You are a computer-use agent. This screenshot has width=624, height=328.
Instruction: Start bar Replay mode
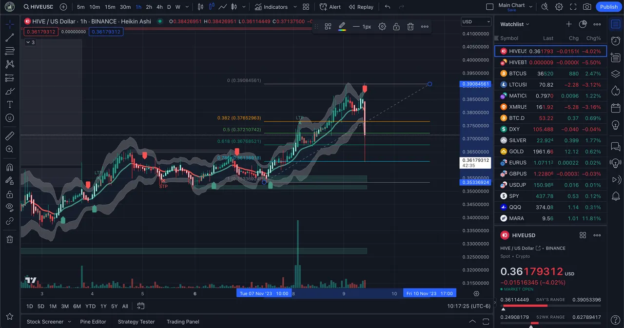(361, 7)
